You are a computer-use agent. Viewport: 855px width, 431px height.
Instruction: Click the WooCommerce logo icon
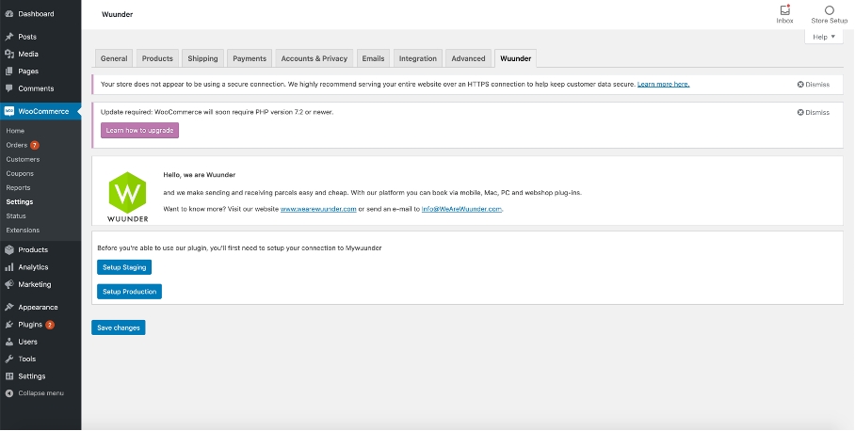click(8, 111)
